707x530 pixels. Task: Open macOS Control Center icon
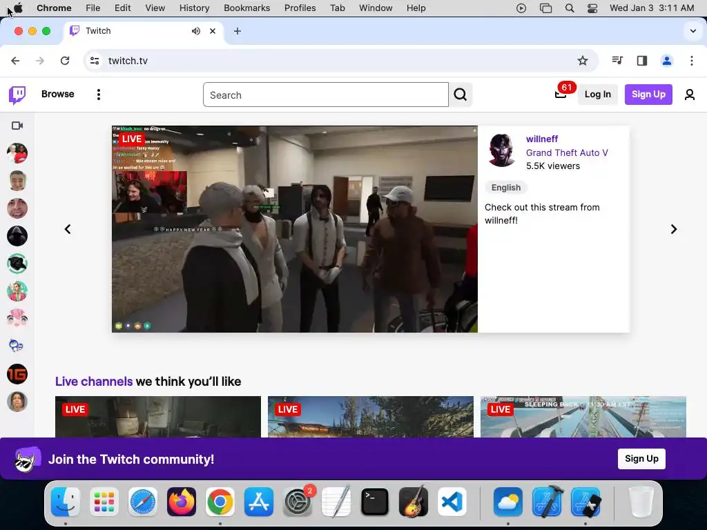[x=592, y=8]
